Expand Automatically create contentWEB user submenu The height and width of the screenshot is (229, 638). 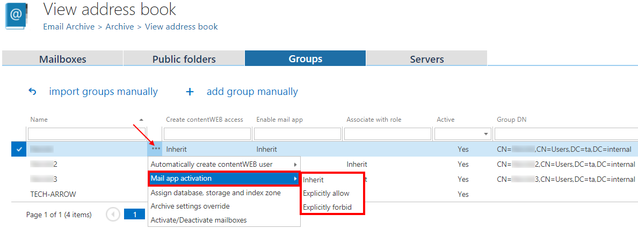click(x=223, y=164)
